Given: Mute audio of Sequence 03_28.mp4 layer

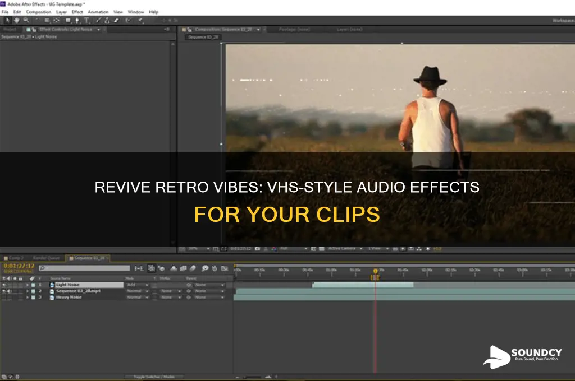Looking at the screenshot, I should [x=9, y=291].
